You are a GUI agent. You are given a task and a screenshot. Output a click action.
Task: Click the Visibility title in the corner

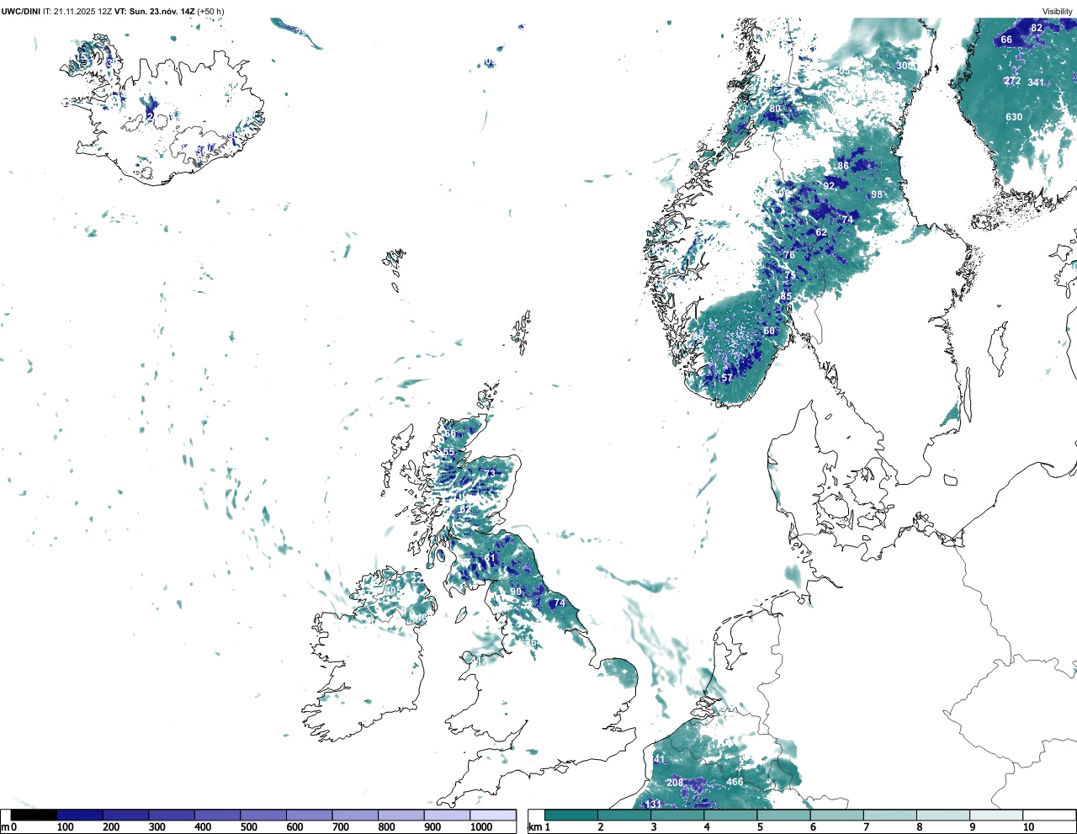point(1058,11)
